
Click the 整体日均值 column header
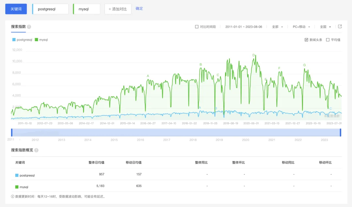tap(96, 163)
